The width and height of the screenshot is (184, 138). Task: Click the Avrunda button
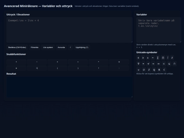61,47
